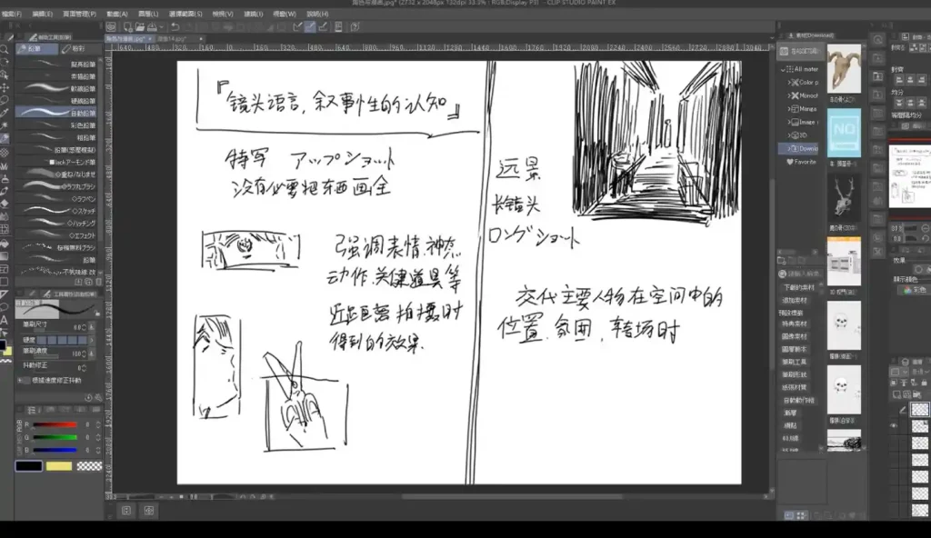Screen dimensions: 931x538
Task: Click the 下載的素材 tag button
Action: [798, 287]
